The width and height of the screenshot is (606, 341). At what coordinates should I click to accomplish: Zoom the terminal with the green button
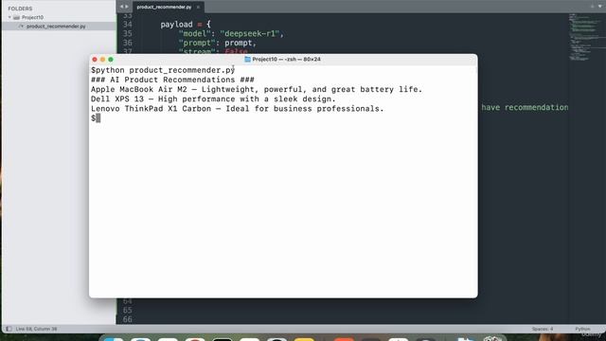(x=111, y=60)
